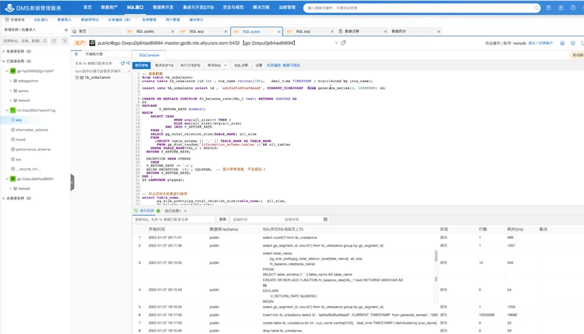584x334 pixels.
Task: Switch to the 执行结果1 tab
Action: tap(173, 211)
